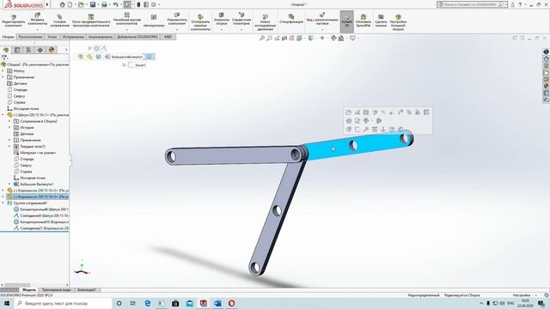This screenshot has width=550, height=309.
Task: Open the Условия сопряжения mate tool
Action: [59, 21]
